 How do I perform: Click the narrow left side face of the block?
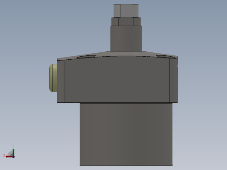(61, 82)
